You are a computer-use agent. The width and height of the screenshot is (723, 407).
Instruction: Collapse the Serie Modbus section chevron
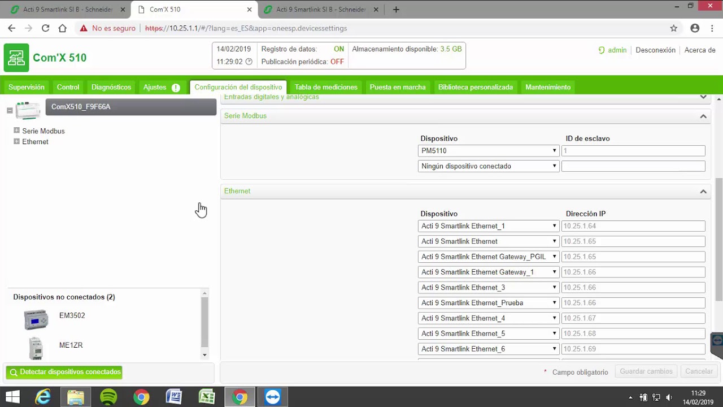click(703, 116)
